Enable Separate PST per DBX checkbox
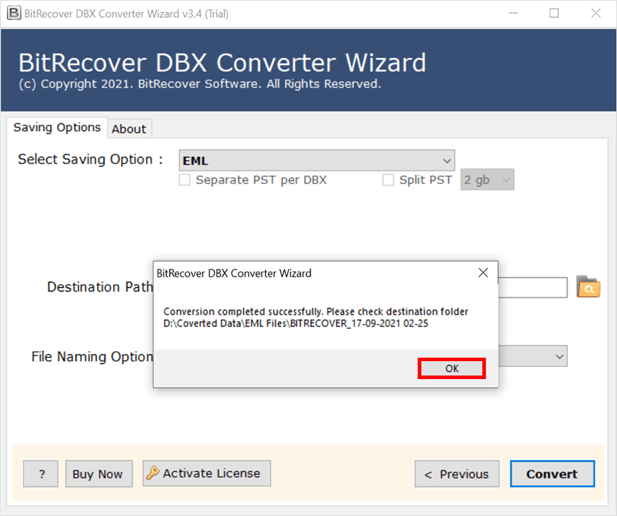This screenshot has width=617, height=516. (185, 180)
